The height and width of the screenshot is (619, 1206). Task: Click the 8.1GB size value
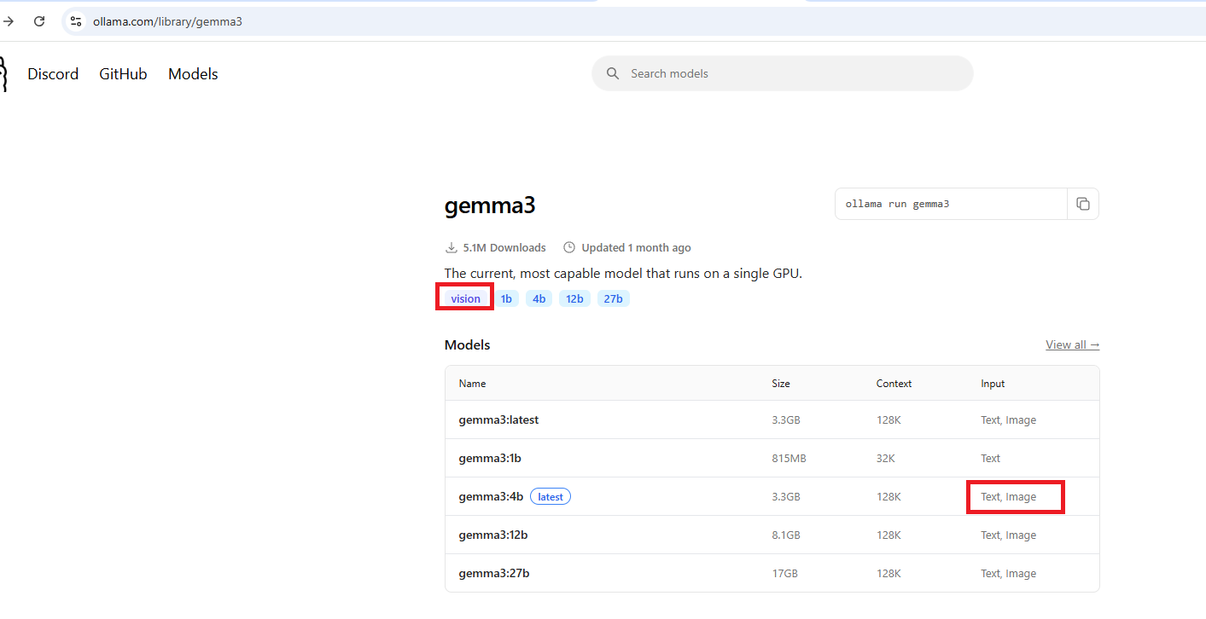[x=786, y=535]
